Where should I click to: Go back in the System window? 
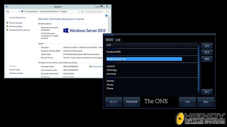8,12
